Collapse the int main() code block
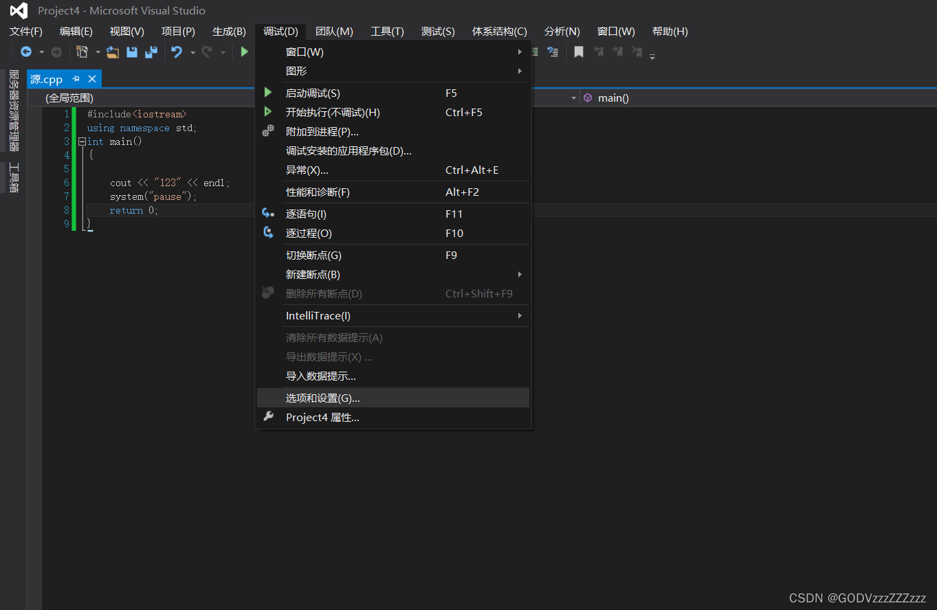The height and width of the screenshot is (610, 937). click(x=82, y=142)
